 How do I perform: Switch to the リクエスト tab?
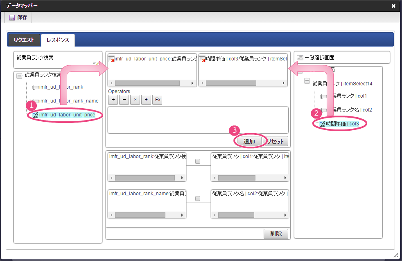(24, 40)
